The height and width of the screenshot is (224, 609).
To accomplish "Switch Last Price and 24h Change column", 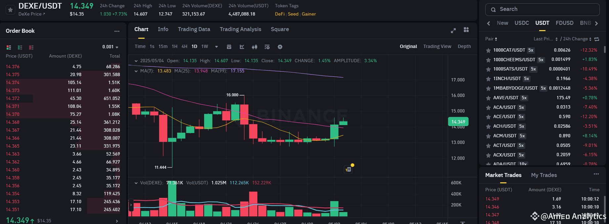I will 597,39.
